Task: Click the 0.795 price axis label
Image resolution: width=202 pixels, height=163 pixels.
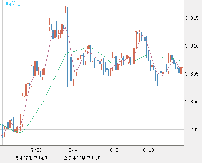Action: coord(192,129)
